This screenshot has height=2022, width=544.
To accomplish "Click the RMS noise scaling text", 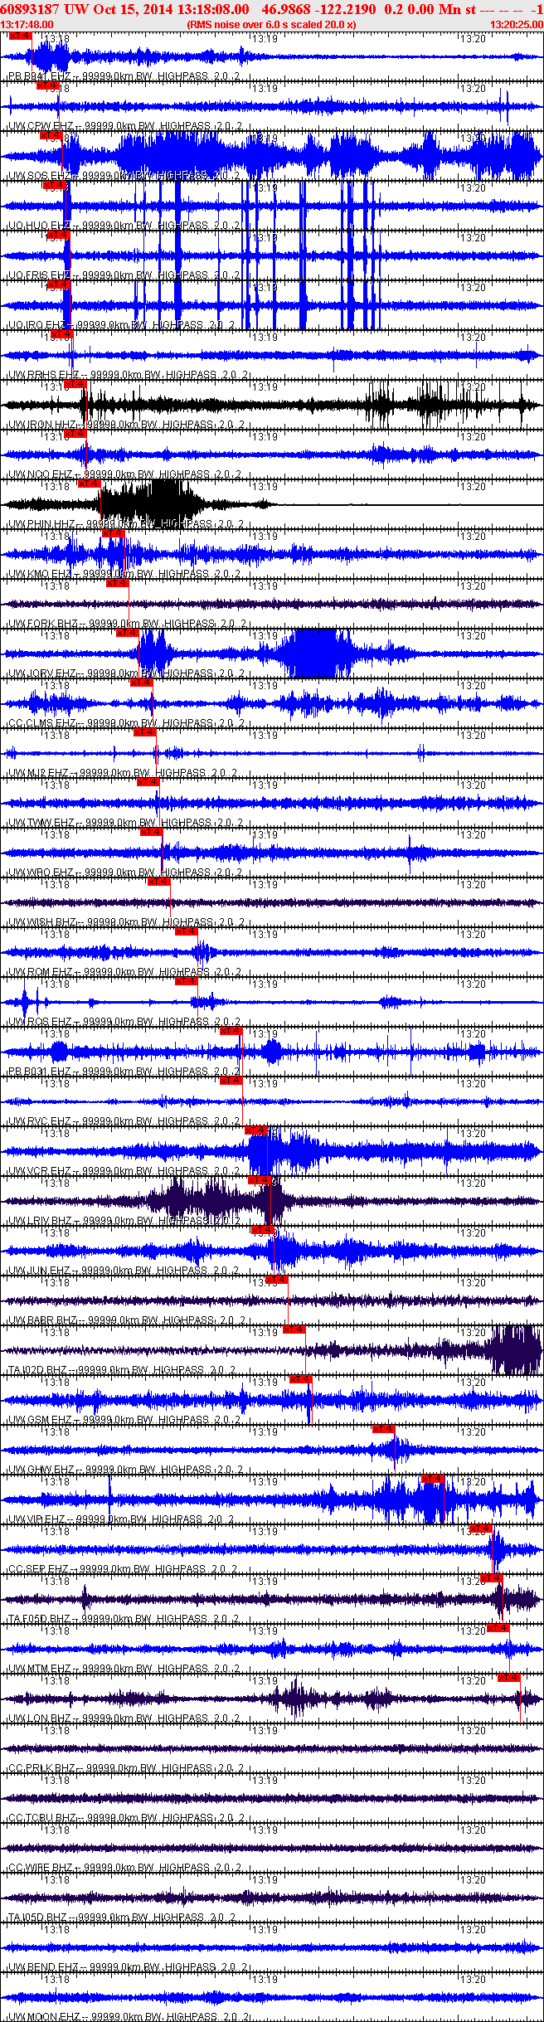I will 271,25.
